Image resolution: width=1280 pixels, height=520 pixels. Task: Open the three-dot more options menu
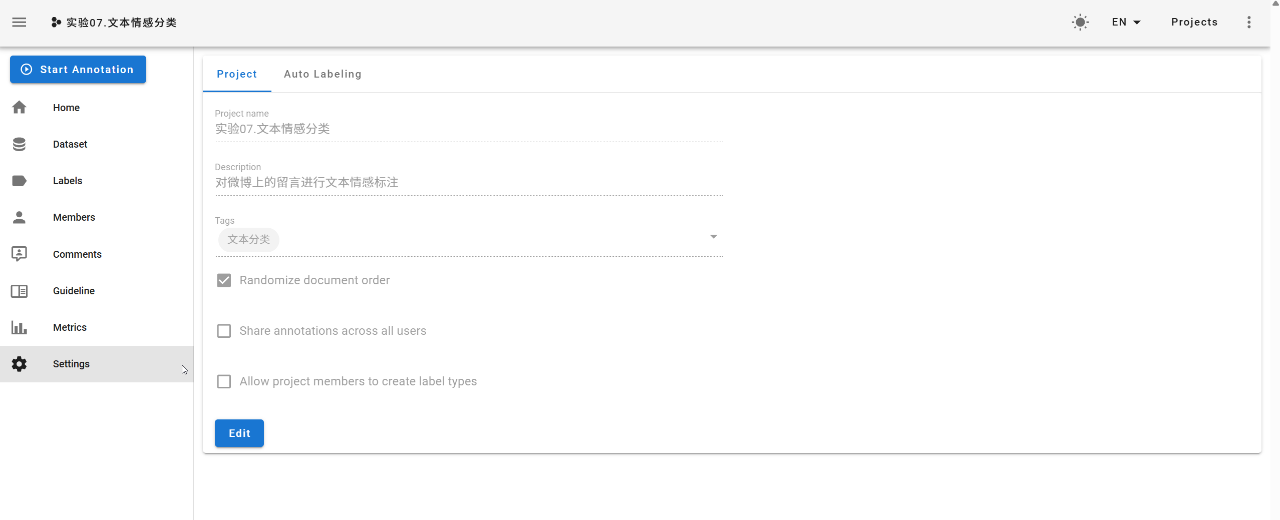1249,23
